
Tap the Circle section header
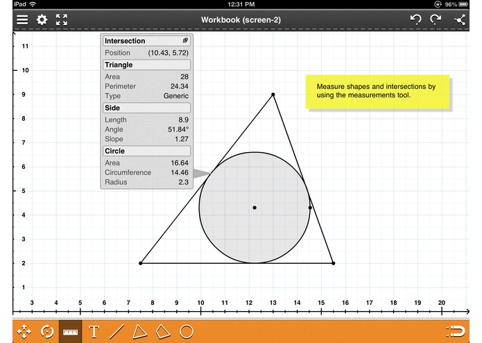[146, 151]
